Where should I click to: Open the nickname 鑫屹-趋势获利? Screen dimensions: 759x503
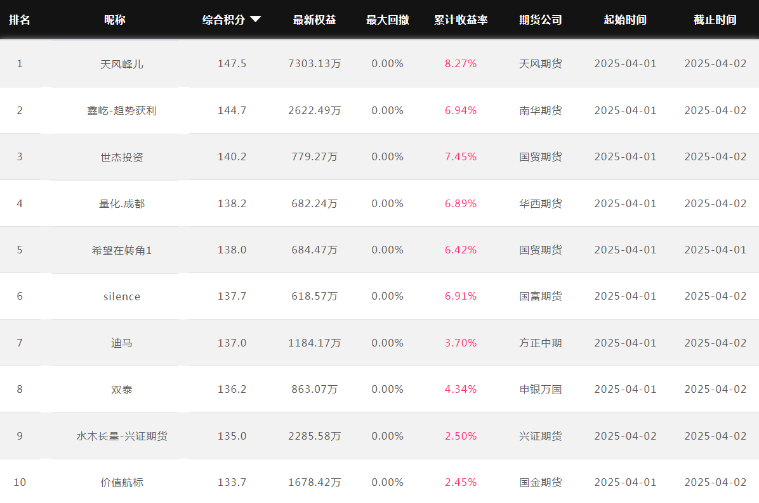coord(121,111)
